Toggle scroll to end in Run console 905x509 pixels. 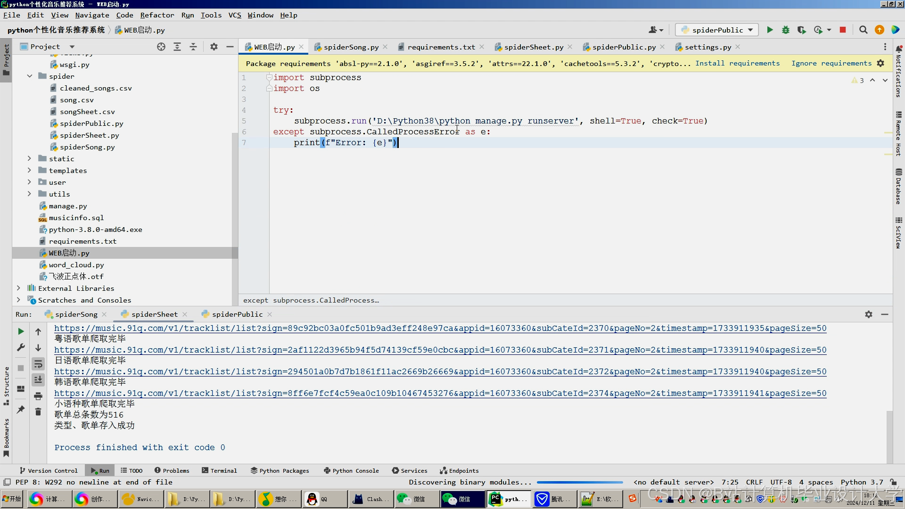point(38,380)
